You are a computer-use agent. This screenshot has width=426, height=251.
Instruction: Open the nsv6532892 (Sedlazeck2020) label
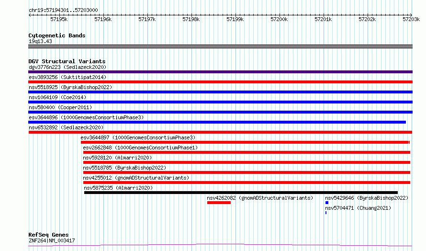(66, 127)
